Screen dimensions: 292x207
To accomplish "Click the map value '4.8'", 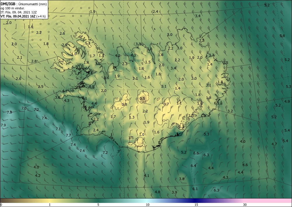I will [157, 192].
